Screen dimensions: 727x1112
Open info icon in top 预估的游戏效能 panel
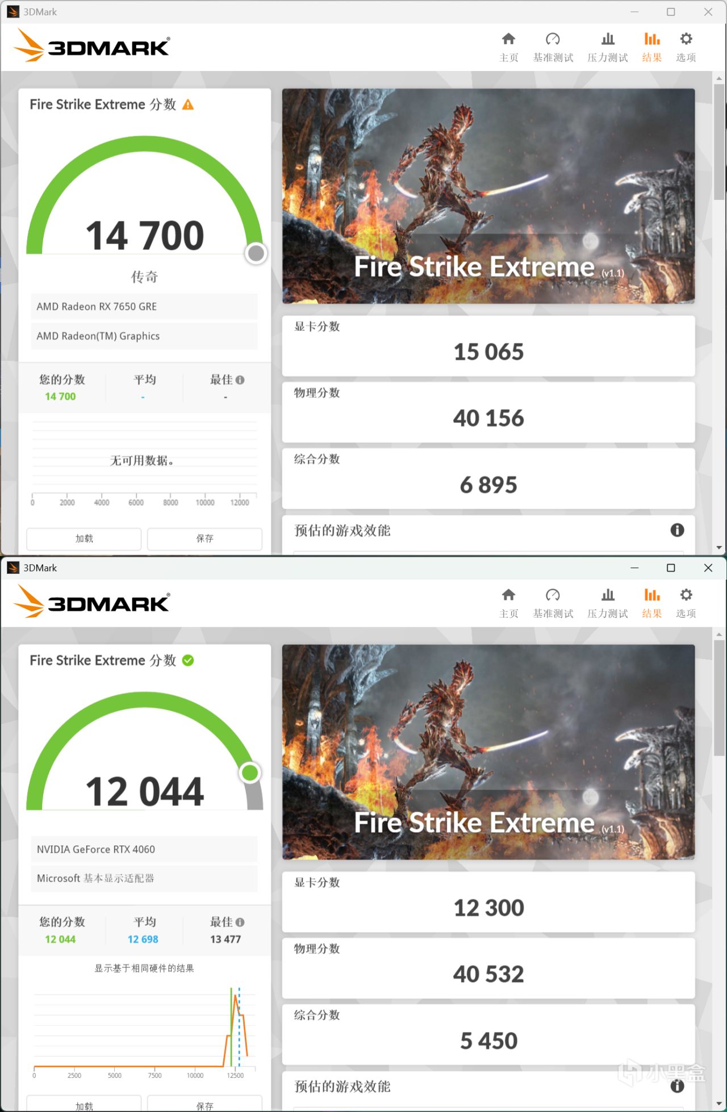pyautogui.click(x=677, y=530)
